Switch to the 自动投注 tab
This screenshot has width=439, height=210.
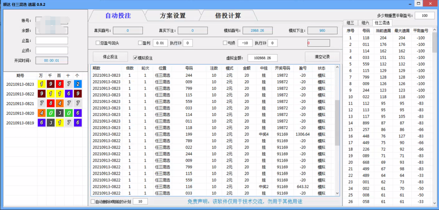click(x=118, y=15)
